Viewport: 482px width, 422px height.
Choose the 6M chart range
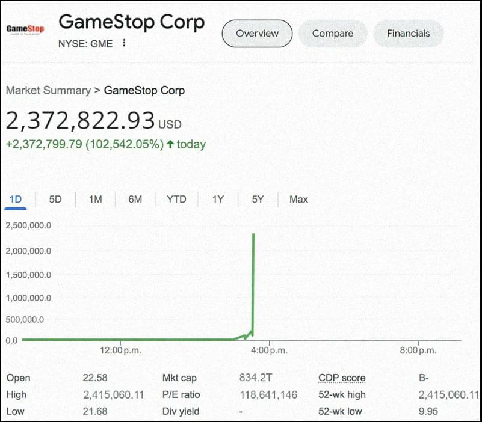(135, 200)
